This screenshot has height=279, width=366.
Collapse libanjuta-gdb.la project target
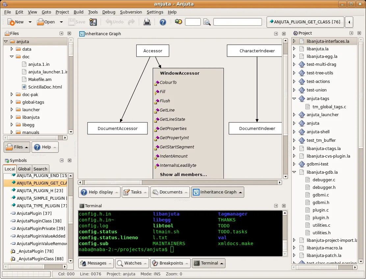click(x=294, y=172)
